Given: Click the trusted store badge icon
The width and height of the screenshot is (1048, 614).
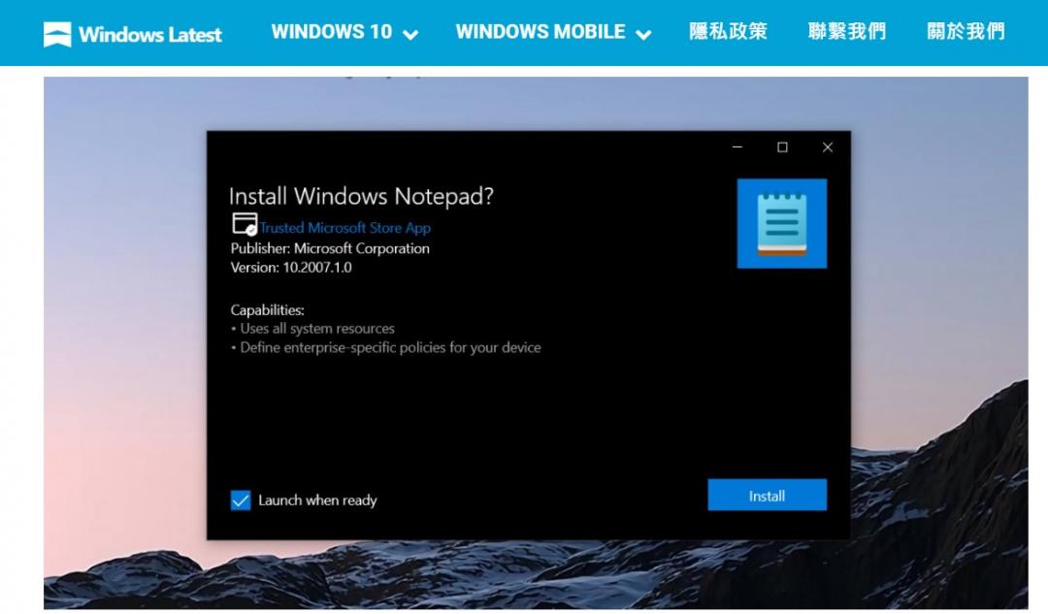Looking at the screenshot, I should [x=244, y=225].
